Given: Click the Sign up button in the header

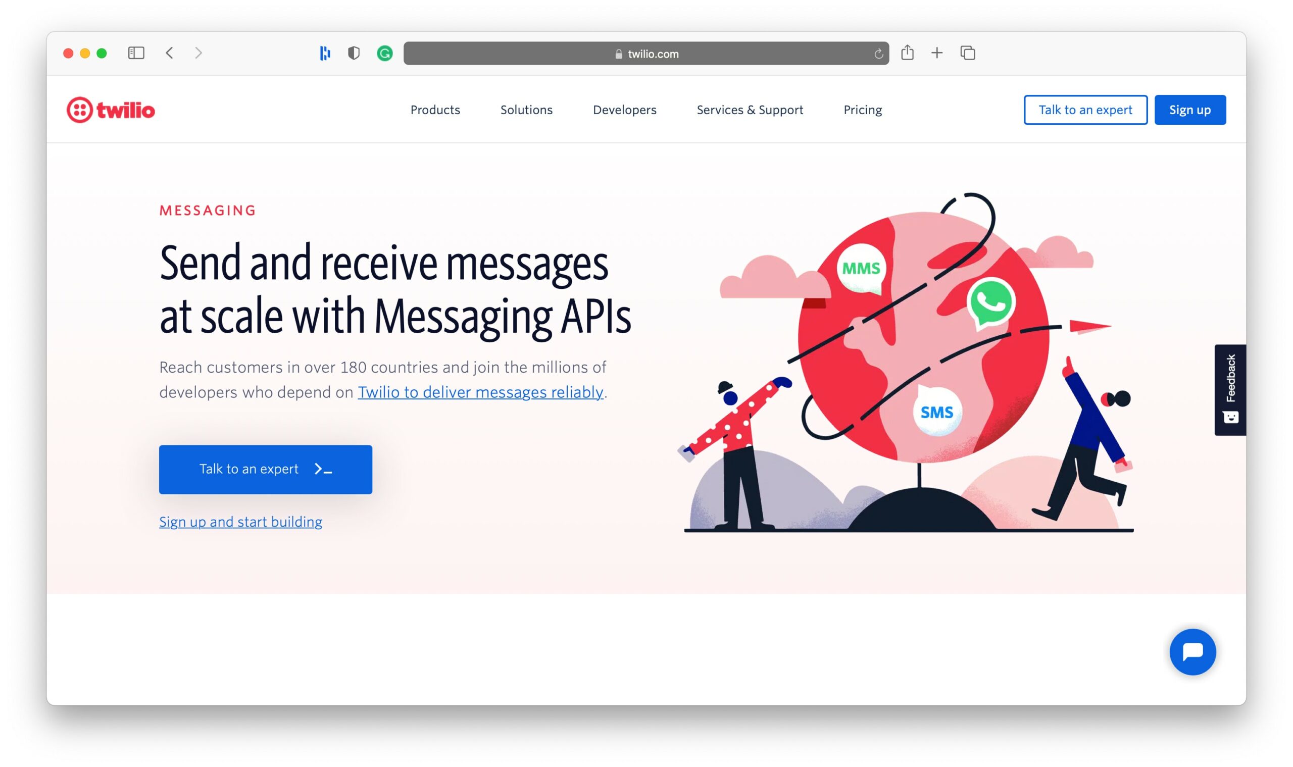Looking at the screenshot, I should 1189,110.
